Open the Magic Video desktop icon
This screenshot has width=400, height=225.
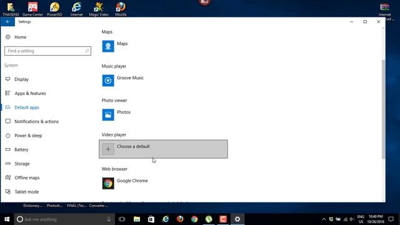point(99,9)
